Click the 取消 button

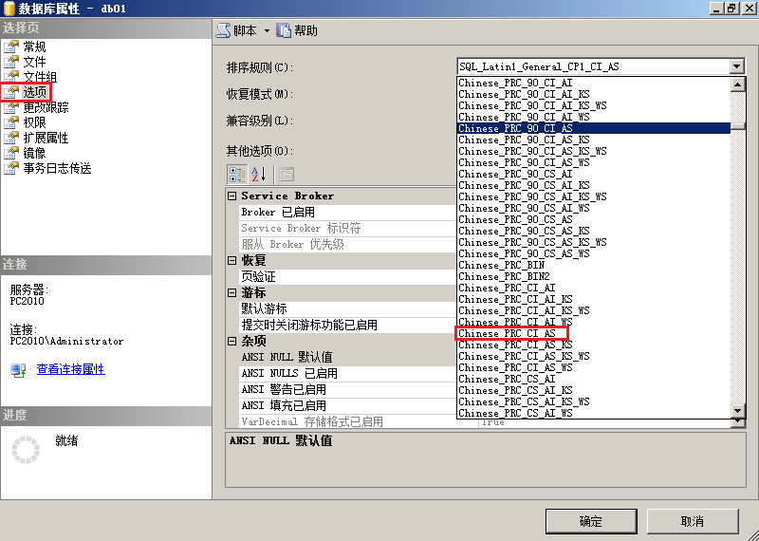click(693, 521)
